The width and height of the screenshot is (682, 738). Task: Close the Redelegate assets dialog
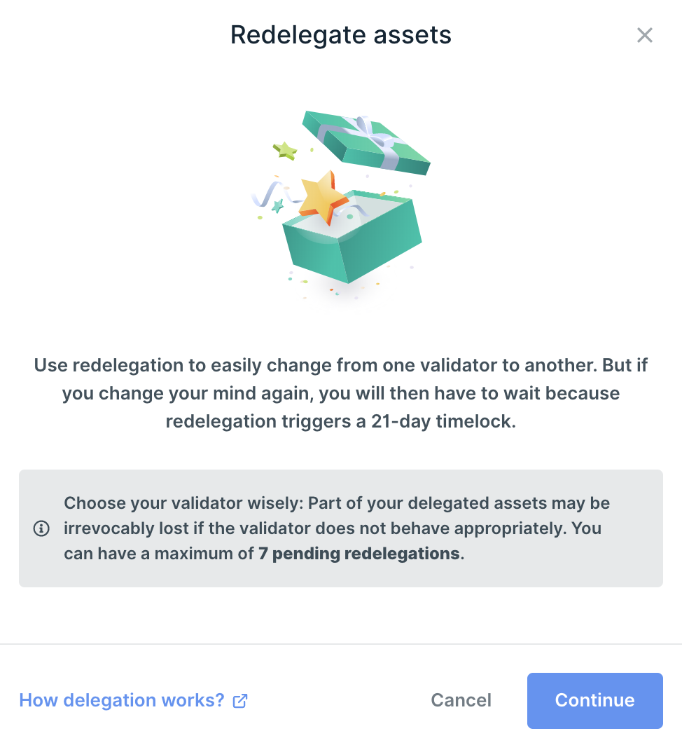click(644, 35)
